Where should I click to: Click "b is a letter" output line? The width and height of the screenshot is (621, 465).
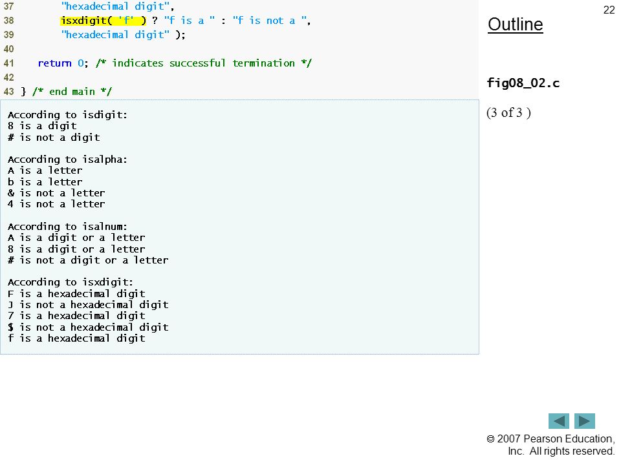(x=45, y=182)
